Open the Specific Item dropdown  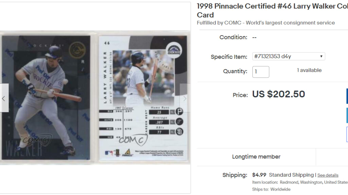click(x=289, y=57)
